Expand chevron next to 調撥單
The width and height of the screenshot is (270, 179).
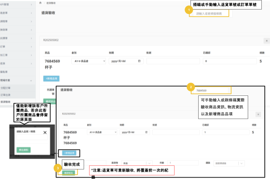coord(31,21)
